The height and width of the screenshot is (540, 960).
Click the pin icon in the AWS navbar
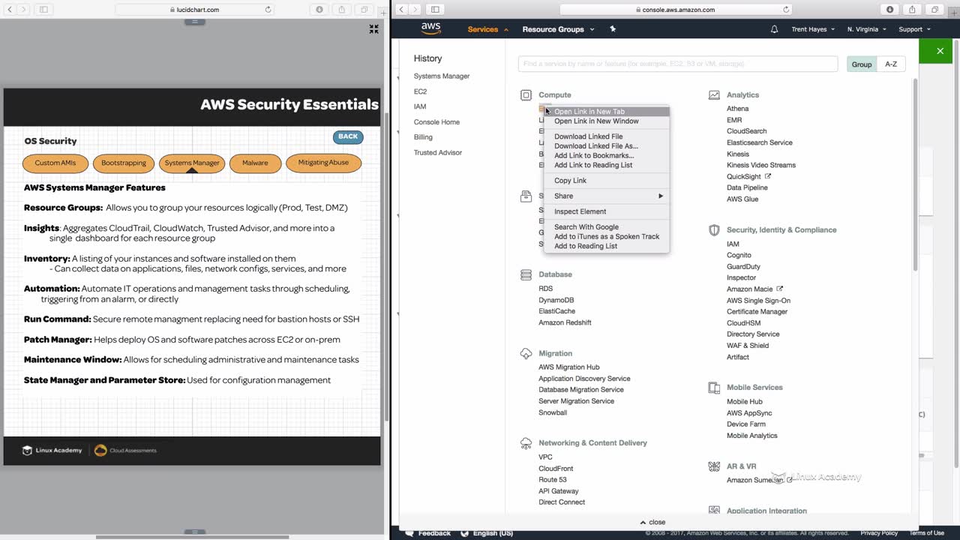(613, 29)
